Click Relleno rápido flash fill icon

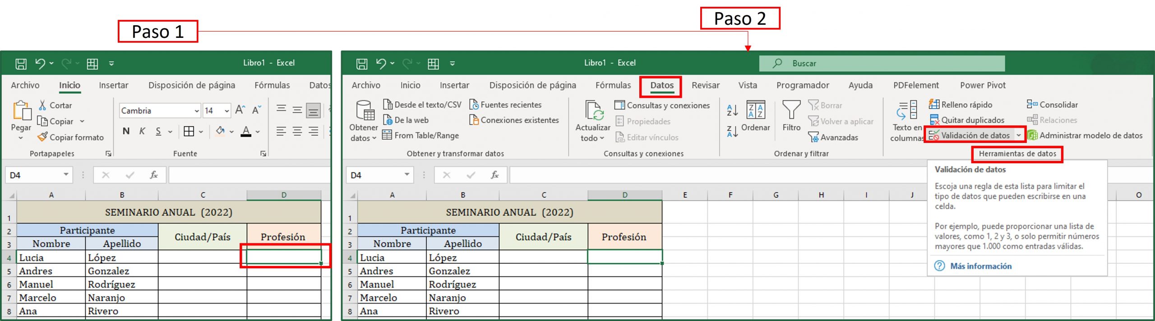pos(934,105)
